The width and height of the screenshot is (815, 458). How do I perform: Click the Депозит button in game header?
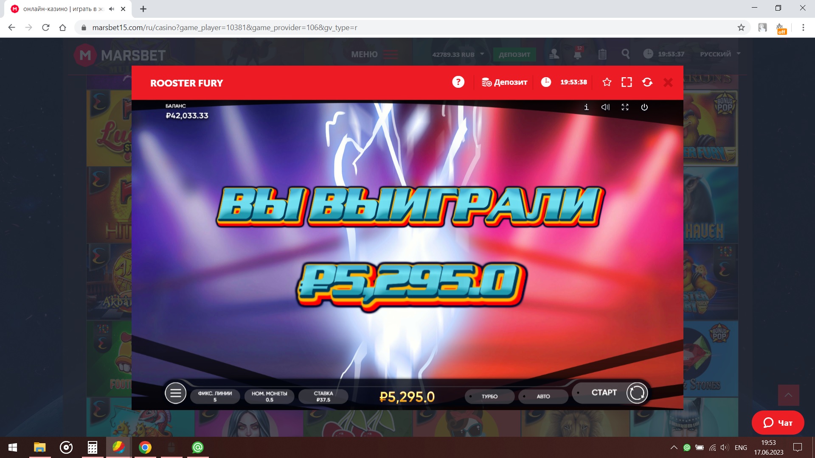coord(504,82)
